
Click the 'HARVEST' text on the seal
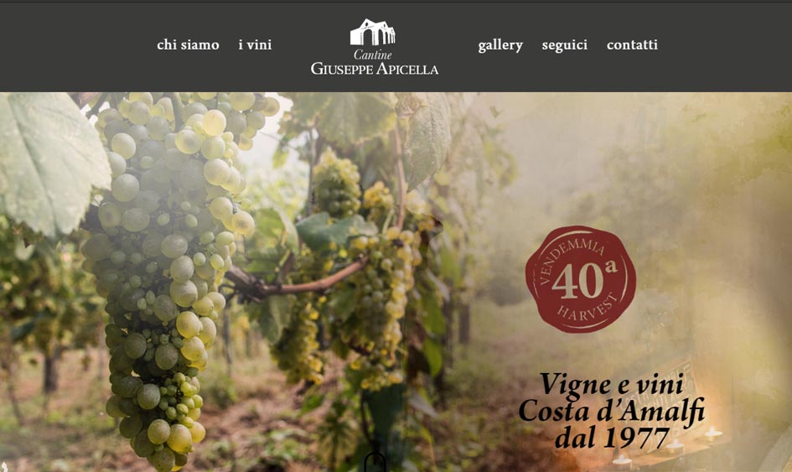pyautogui.click(x=588, y=309)
